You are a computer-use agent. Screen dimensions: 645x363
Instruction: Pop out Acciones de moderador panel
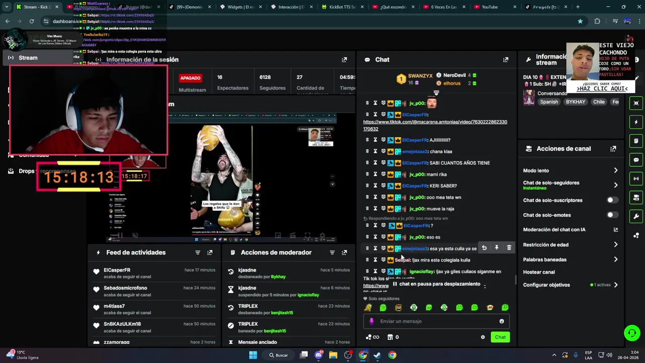(344, 253)
